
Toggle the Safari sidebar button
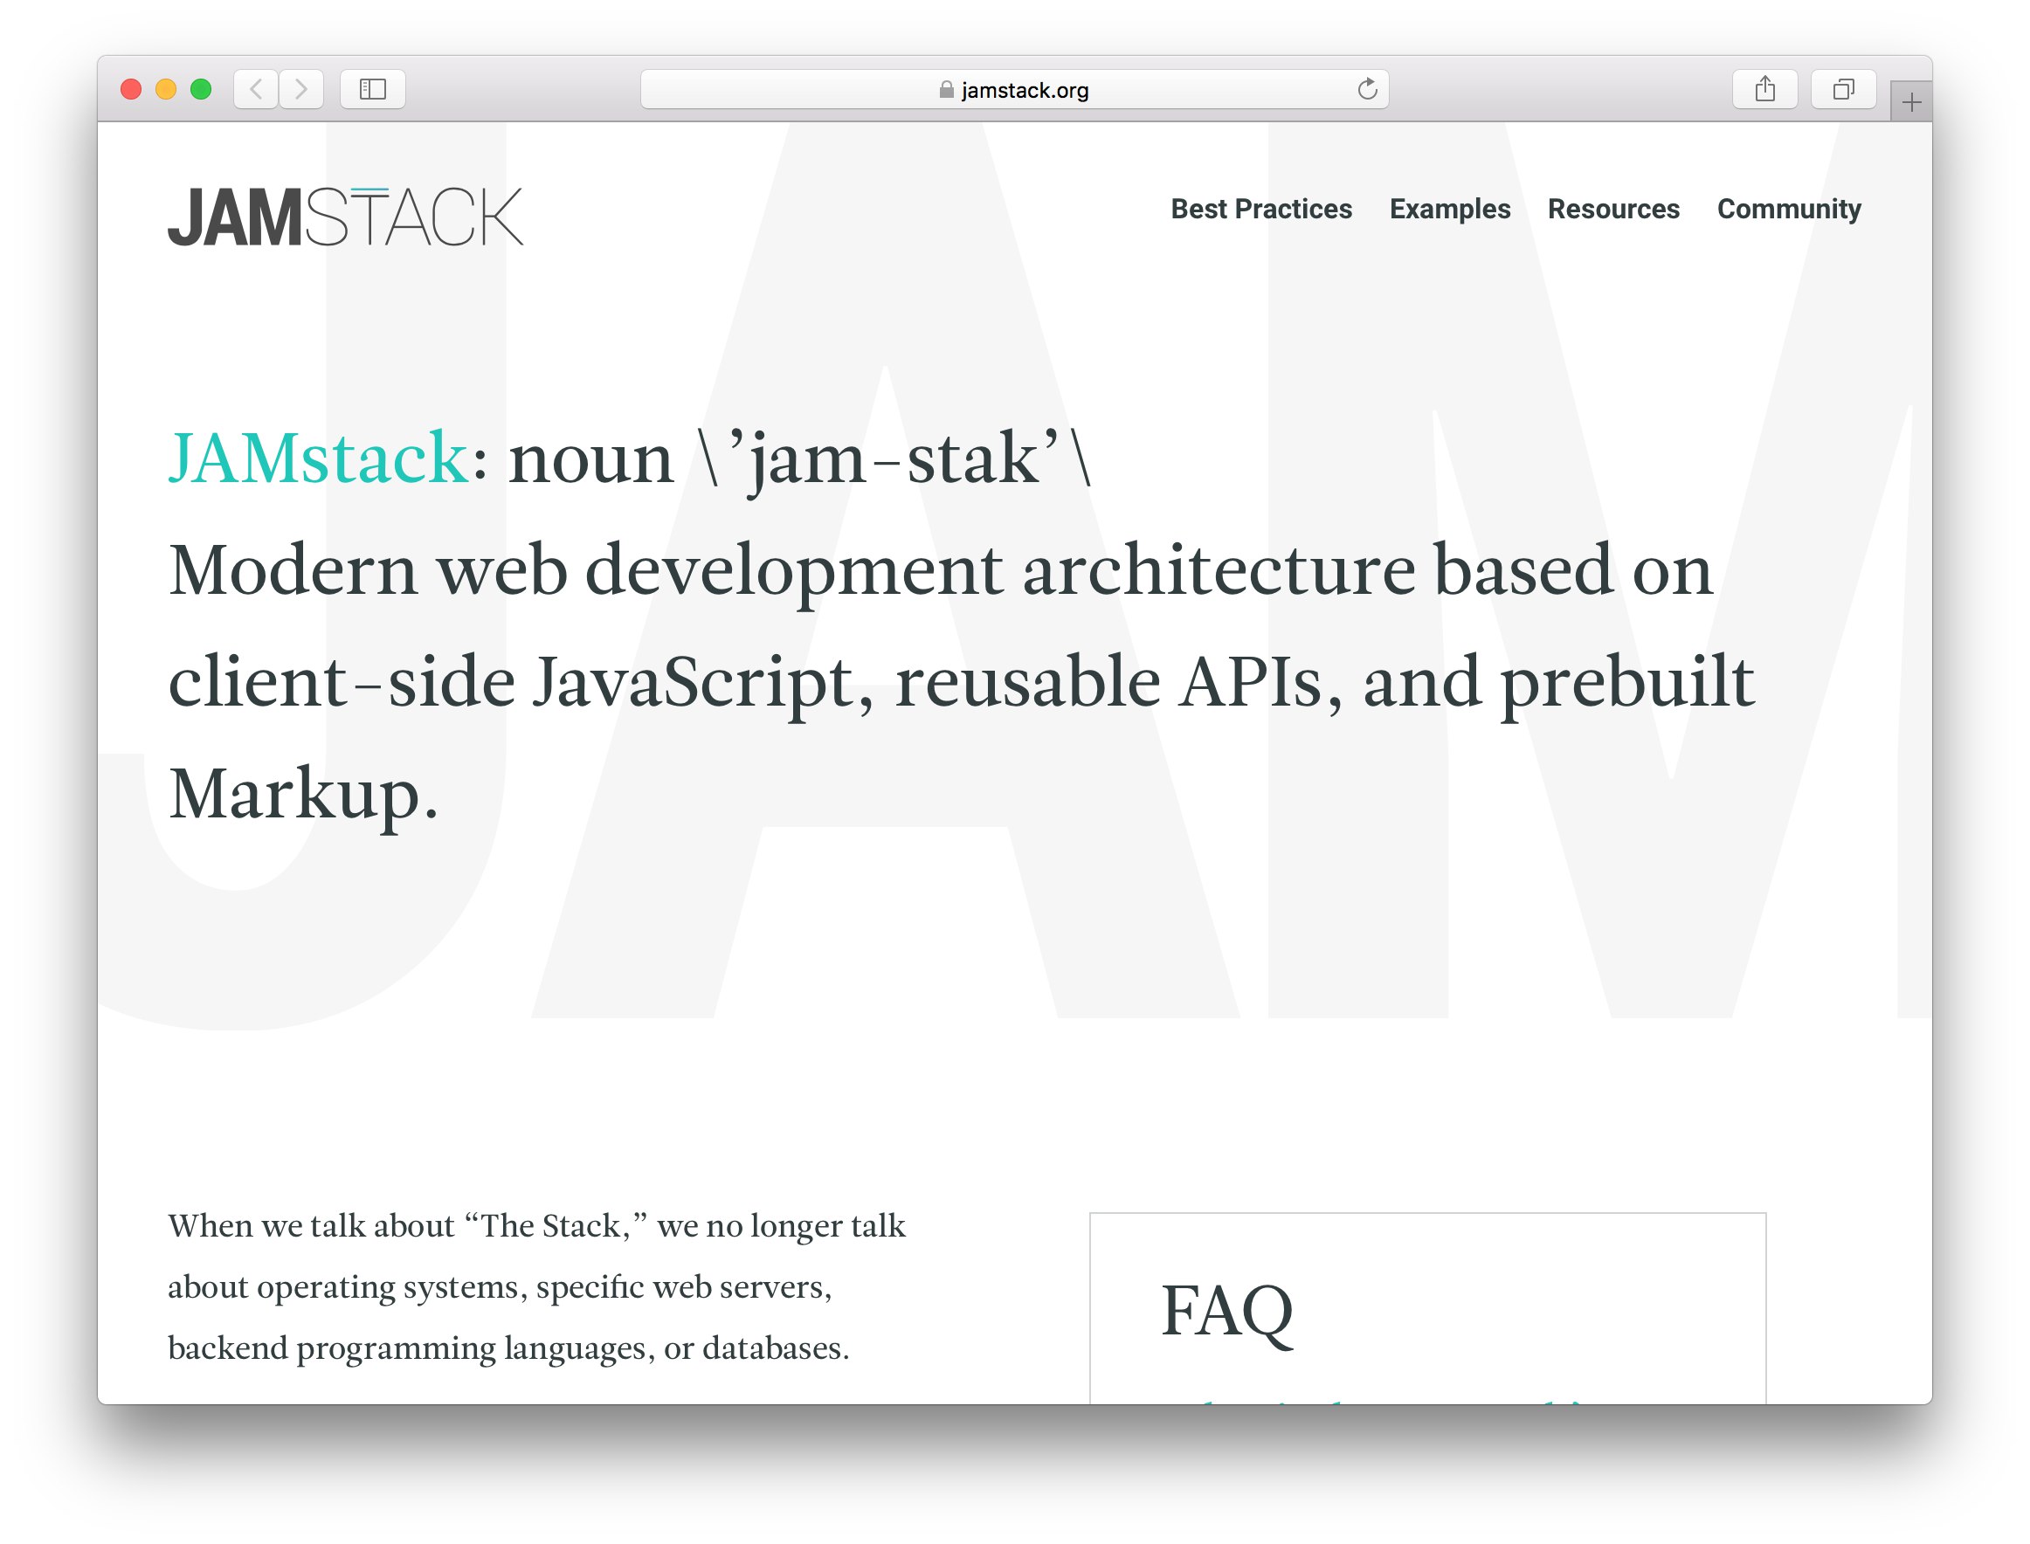[x=372, y=89]
